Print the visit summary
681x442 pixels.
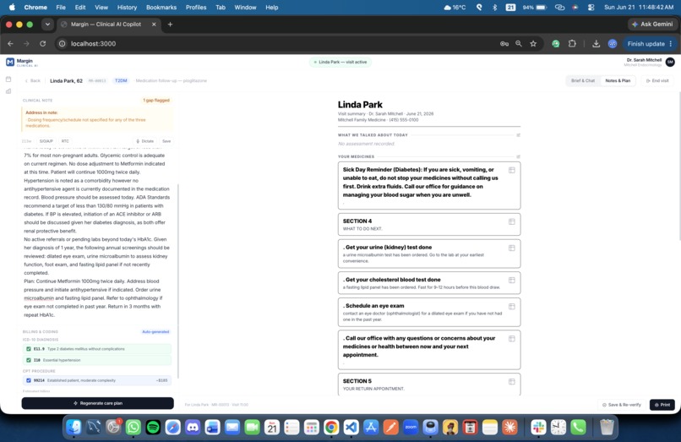[662, 405]
